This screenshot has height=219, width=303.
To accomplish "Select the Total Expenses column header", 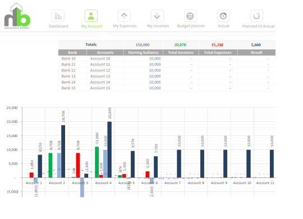I will click(x=218, y=52).
